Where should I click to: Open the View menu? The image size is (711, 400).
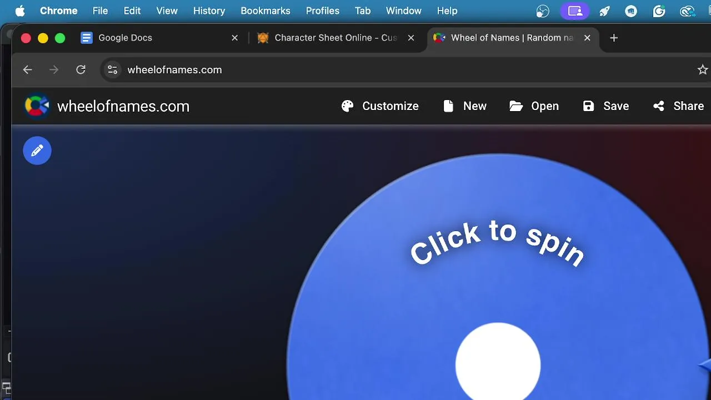click(x=167, y=11)
